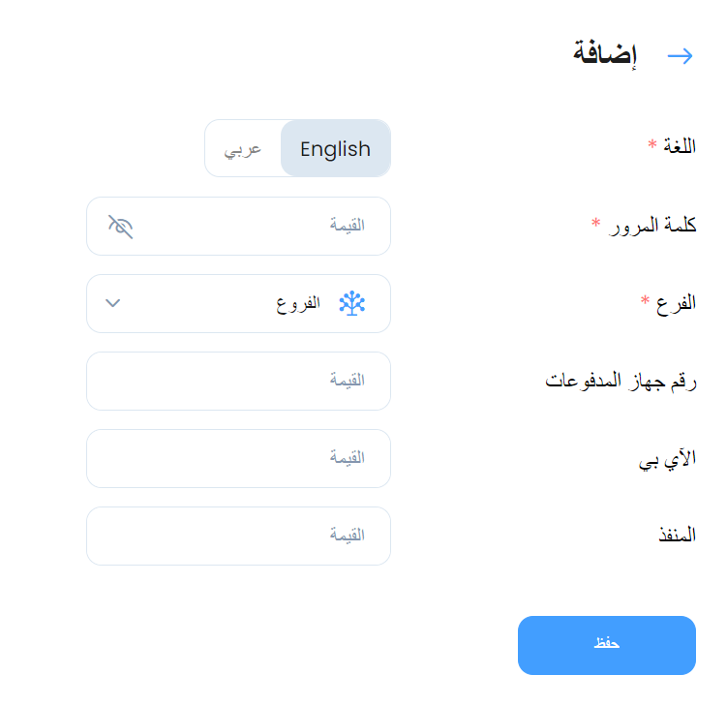727x706 pixels.
Task: Click the الآي بي label
Action: pos(667,459)
